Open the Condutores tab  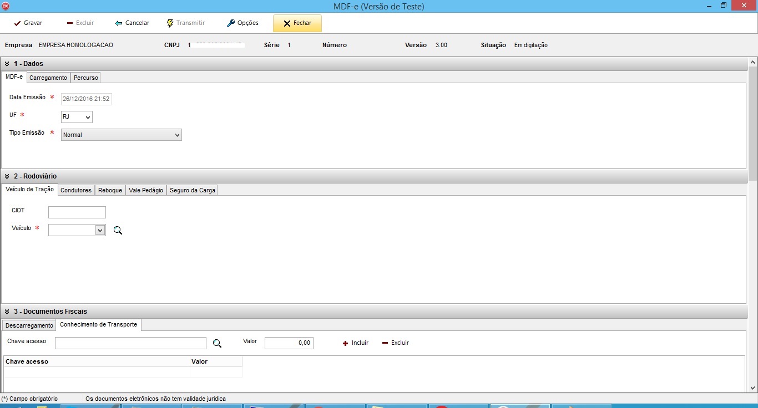coord(76,190)
